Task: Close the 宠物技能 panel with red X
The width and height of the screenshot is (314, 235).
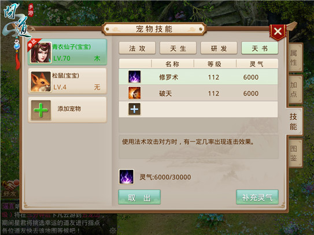Action: (278, 32)
